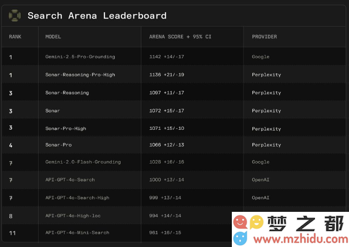
Task: Click the score 1136 +21/-19
Action: point(166,75)
